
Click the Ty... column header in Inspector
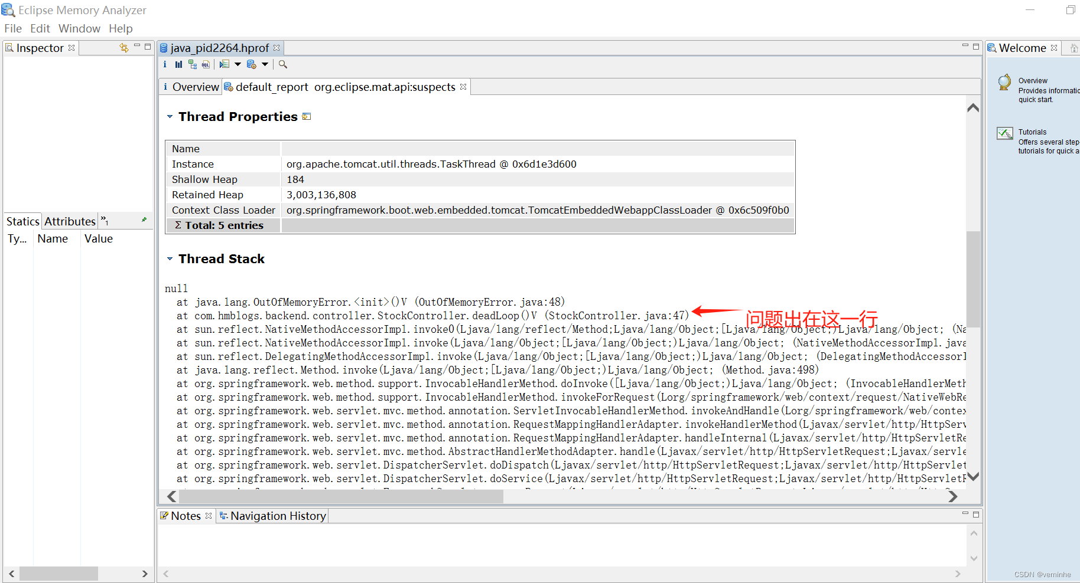click(17, 238)
